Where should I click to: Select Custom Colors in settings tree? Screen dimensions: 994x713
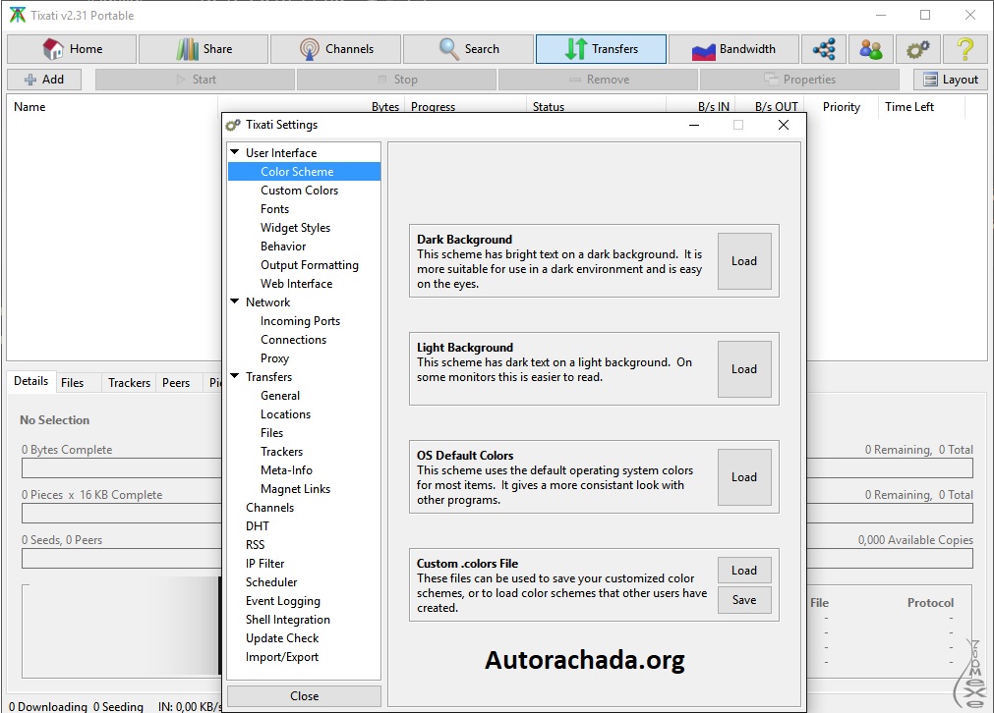pos(299,190)
